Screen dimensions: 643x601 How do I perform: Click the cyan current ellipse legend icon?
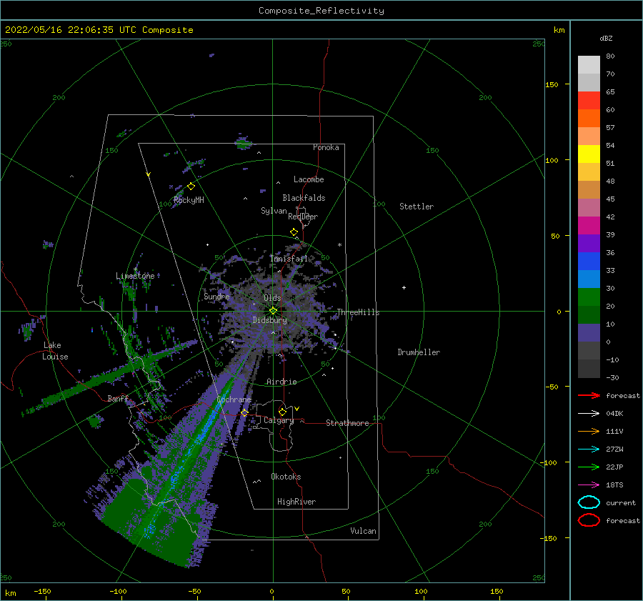pyautogui.click(x=589, y=502)
